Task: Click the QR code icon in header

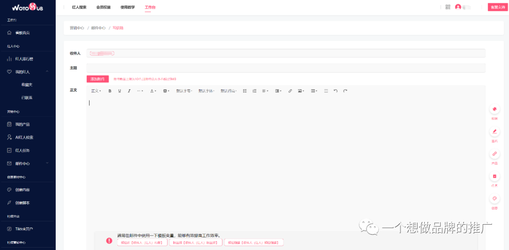Action: pyautogui.click(x=448, y=7)
